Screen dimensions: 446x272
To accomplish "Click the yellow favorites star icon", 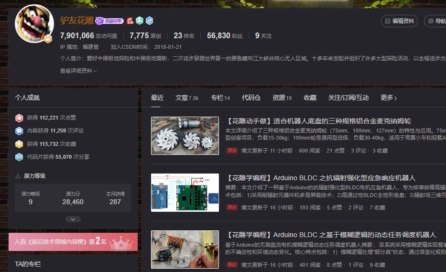I will pyautogui.click(x=19, y=144).
